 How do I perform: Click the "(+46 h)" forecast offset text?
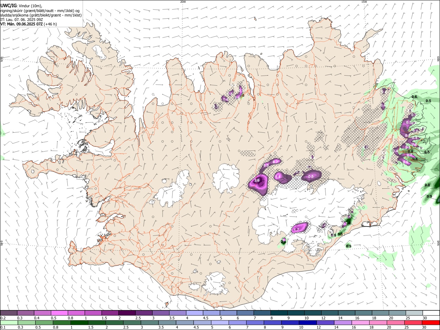click(51, 24)
